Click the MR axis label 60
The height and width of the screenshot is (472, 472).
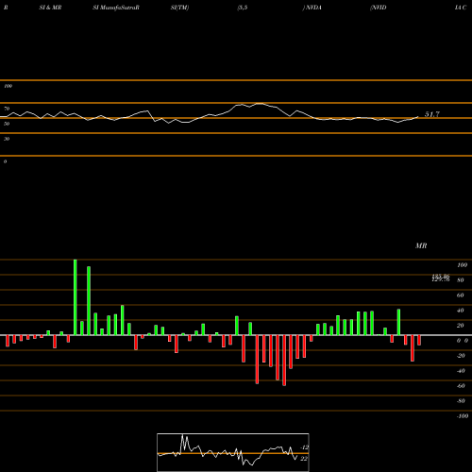pos(460,295)
